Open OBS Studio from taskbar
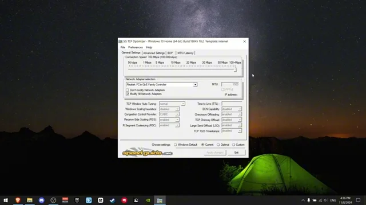Screen dimensions: 366x205 [x=53, y=200]
